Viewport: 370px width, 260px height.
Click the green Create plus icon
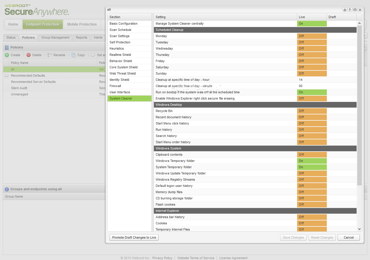7,55
